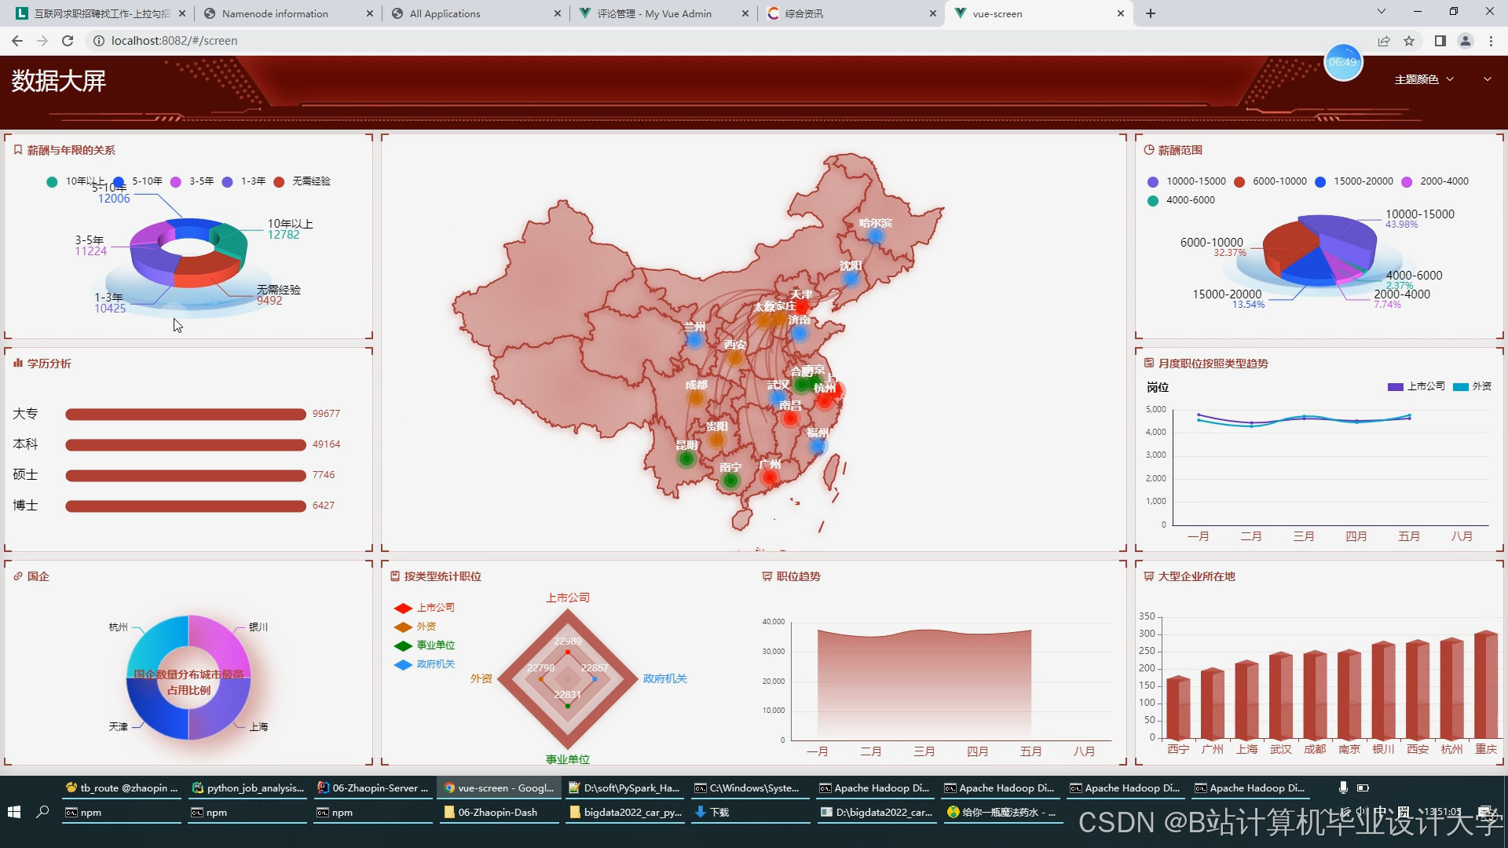Click the taskbar search magnifier icon
The image size is (1508, 848).
coord(42,812)
